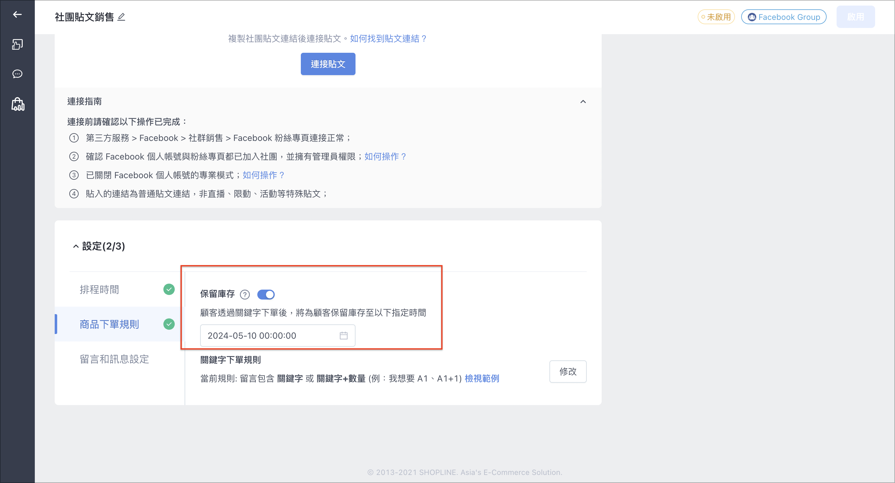Click the date field showing 2024-05-10 00:00:00
This screenshot has height=483, width=895.
[x=278, y=336]
